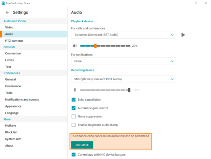Viewport: 211px width, 159px height.
Task: Minimize the TrueConf window
Action: tap(186, 3)
